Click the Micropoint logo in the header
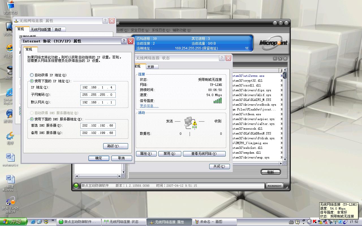 click(x=273, y=43)
